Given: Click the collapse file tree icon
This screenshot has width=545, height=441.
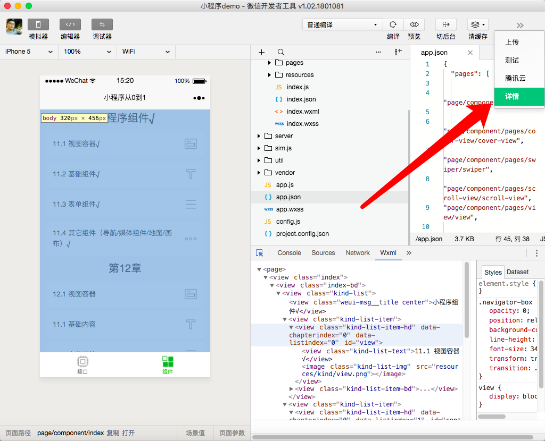Looking at the screenshot, I should [398, 52].
